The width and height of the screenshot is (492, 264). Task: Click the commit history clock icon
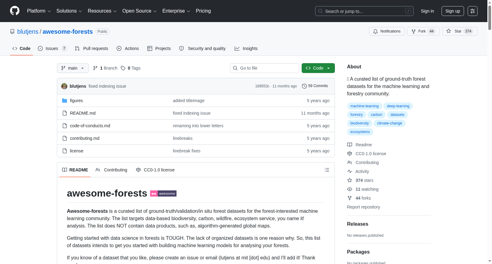tap(304, 86)
